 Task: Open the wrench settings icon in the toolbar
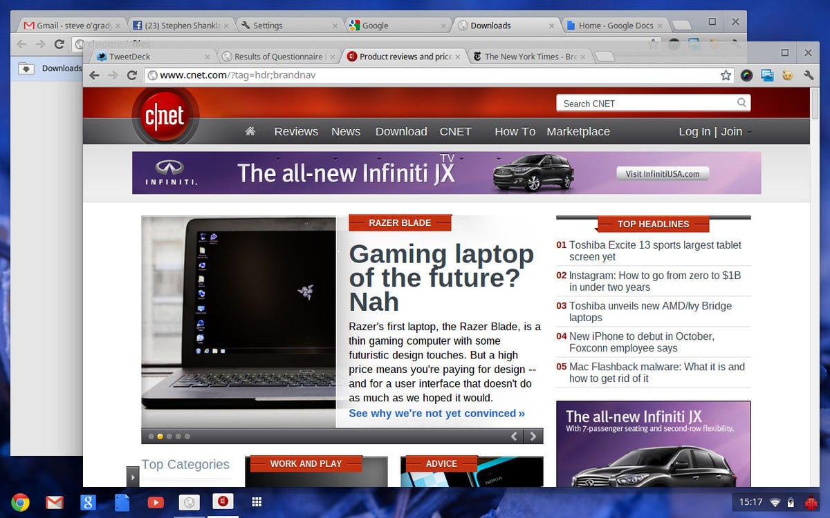pyautogui.click(x=808, y=75)
